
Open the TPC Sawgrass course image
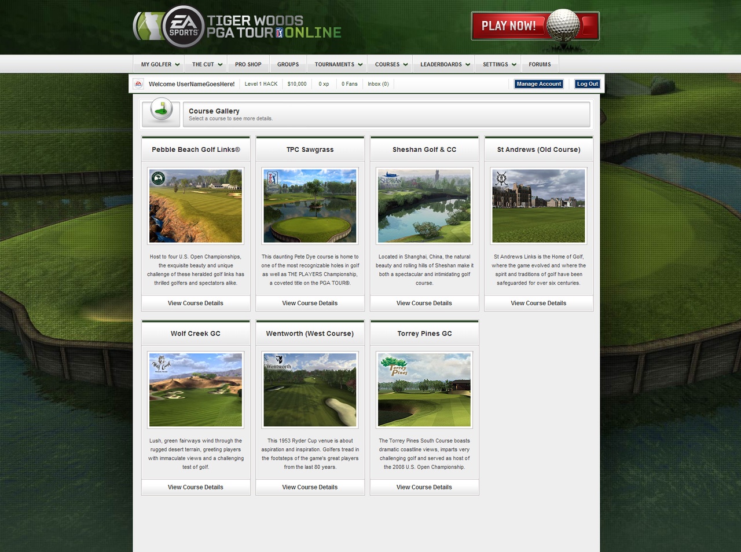310,206
